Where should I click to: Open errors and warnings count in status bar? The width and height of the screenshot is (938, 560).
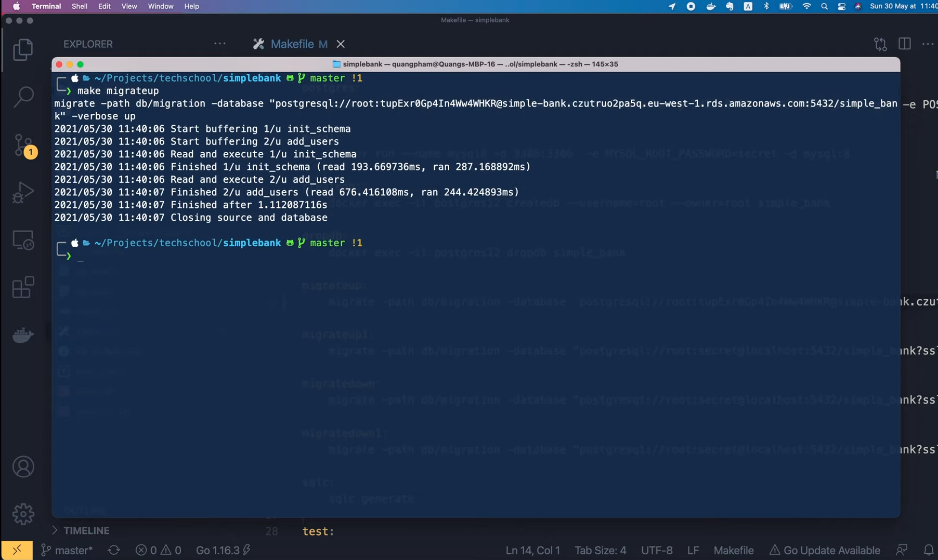[158, 550]
